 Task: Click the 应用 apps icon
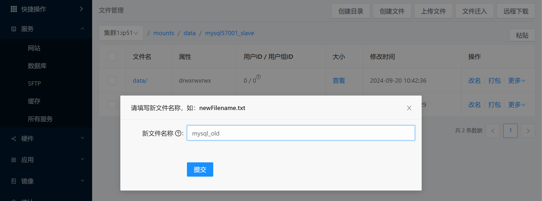[x=14, y=160]
